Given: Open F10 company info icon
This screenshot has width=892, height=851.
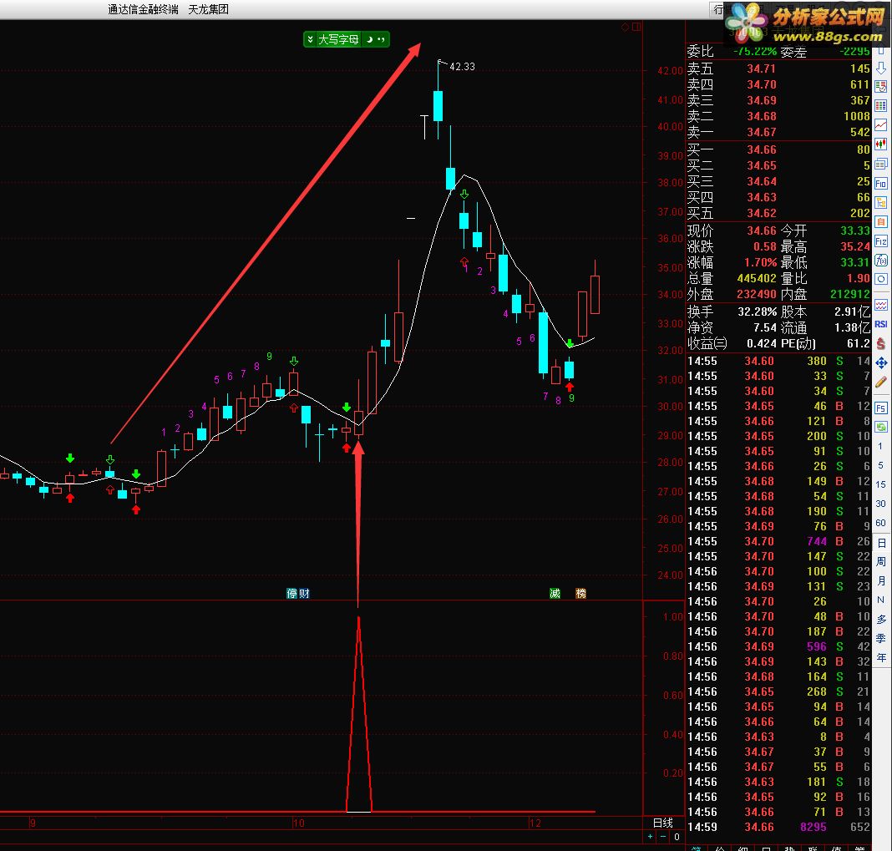Looking at the screenshot, I should pyautogui.click(x=880, y=183).
